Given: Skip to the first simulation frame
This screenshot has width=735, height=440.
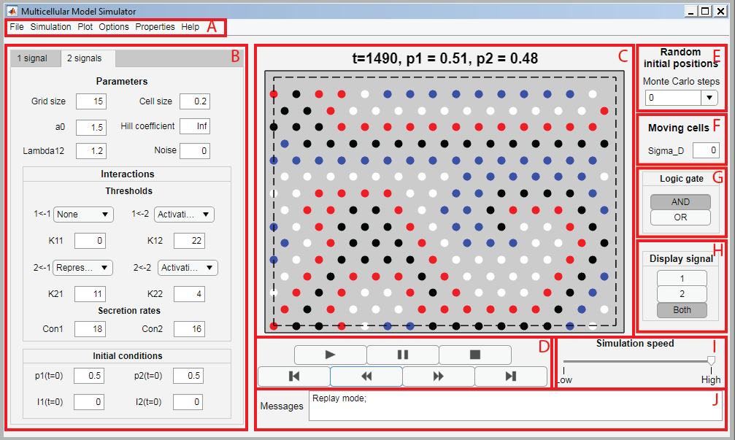Looking at the screenshot, I should coord(294,377).
